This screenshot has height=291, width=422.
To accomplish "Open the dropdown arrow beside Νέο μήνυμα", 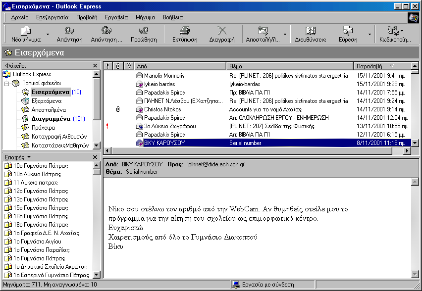I will click(x=48, y=34).
